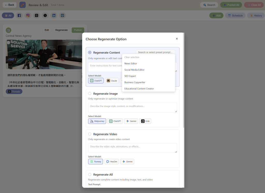Open the preset prompt search dropdown
265x193 pixels.
coord(155,52)
